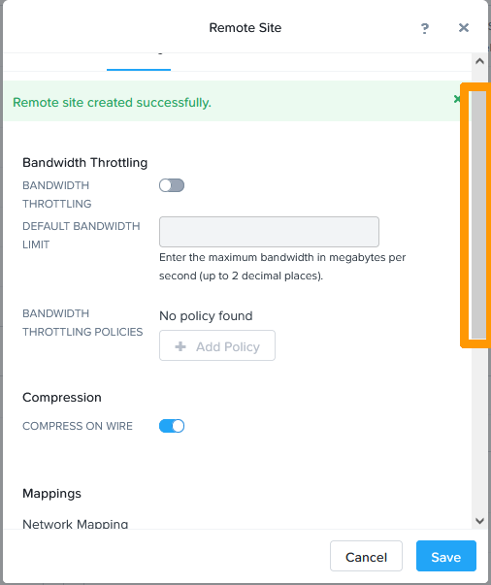The height and width of the screenshot is (585, 491).
Task: Click the scrollbar down arrow
Action: point(479,520)
